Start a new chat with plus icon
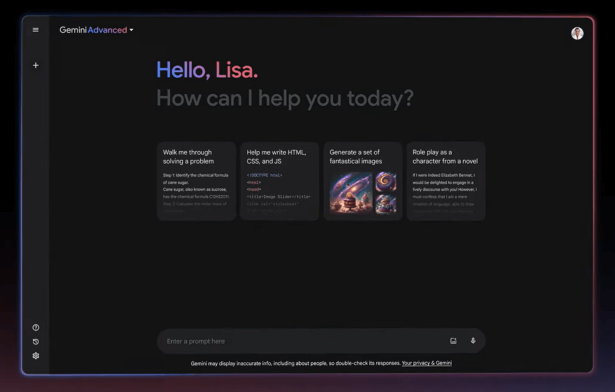The height and width of the screenshot is (392, 615). (x=35, y=65)
